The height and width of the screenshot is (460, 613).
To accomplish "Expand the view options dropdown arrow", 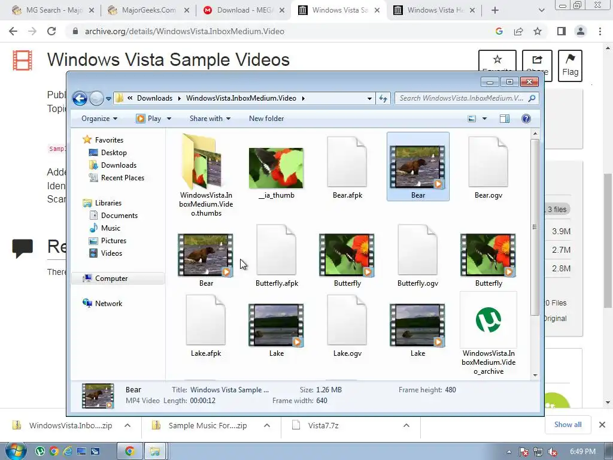I will tap(484, 119).
